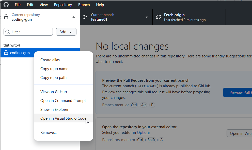Expand the Current branch dropdown arrow
Screen dimensions: 252x150
pyautogui.click(x=147, y=17)
